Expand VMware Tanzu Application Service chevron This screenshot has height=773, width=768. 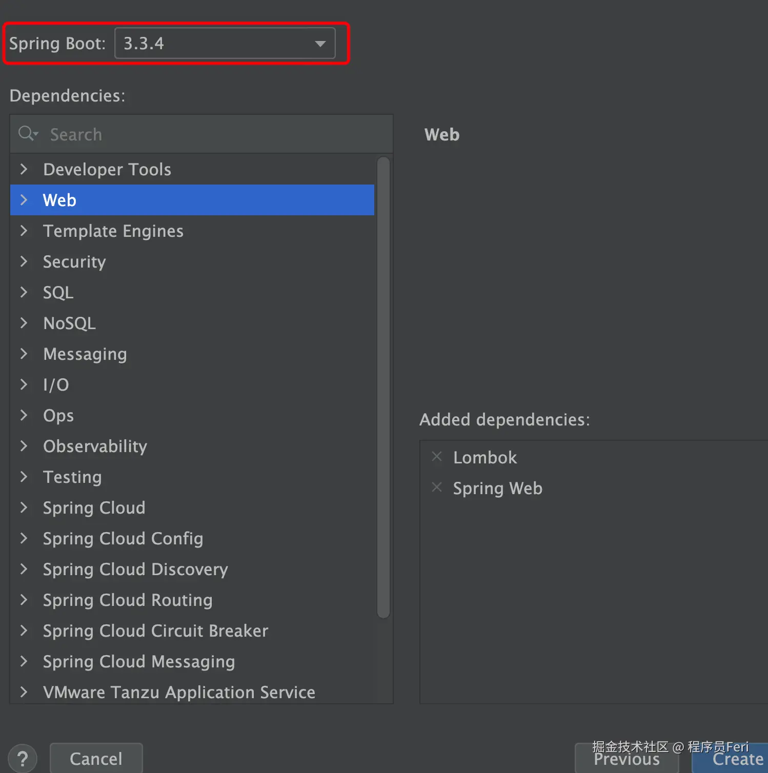point(24,692)
